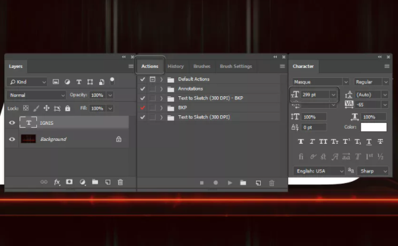Hide the Background layer
Screen dimensions: 398x246
coord(12,139)
